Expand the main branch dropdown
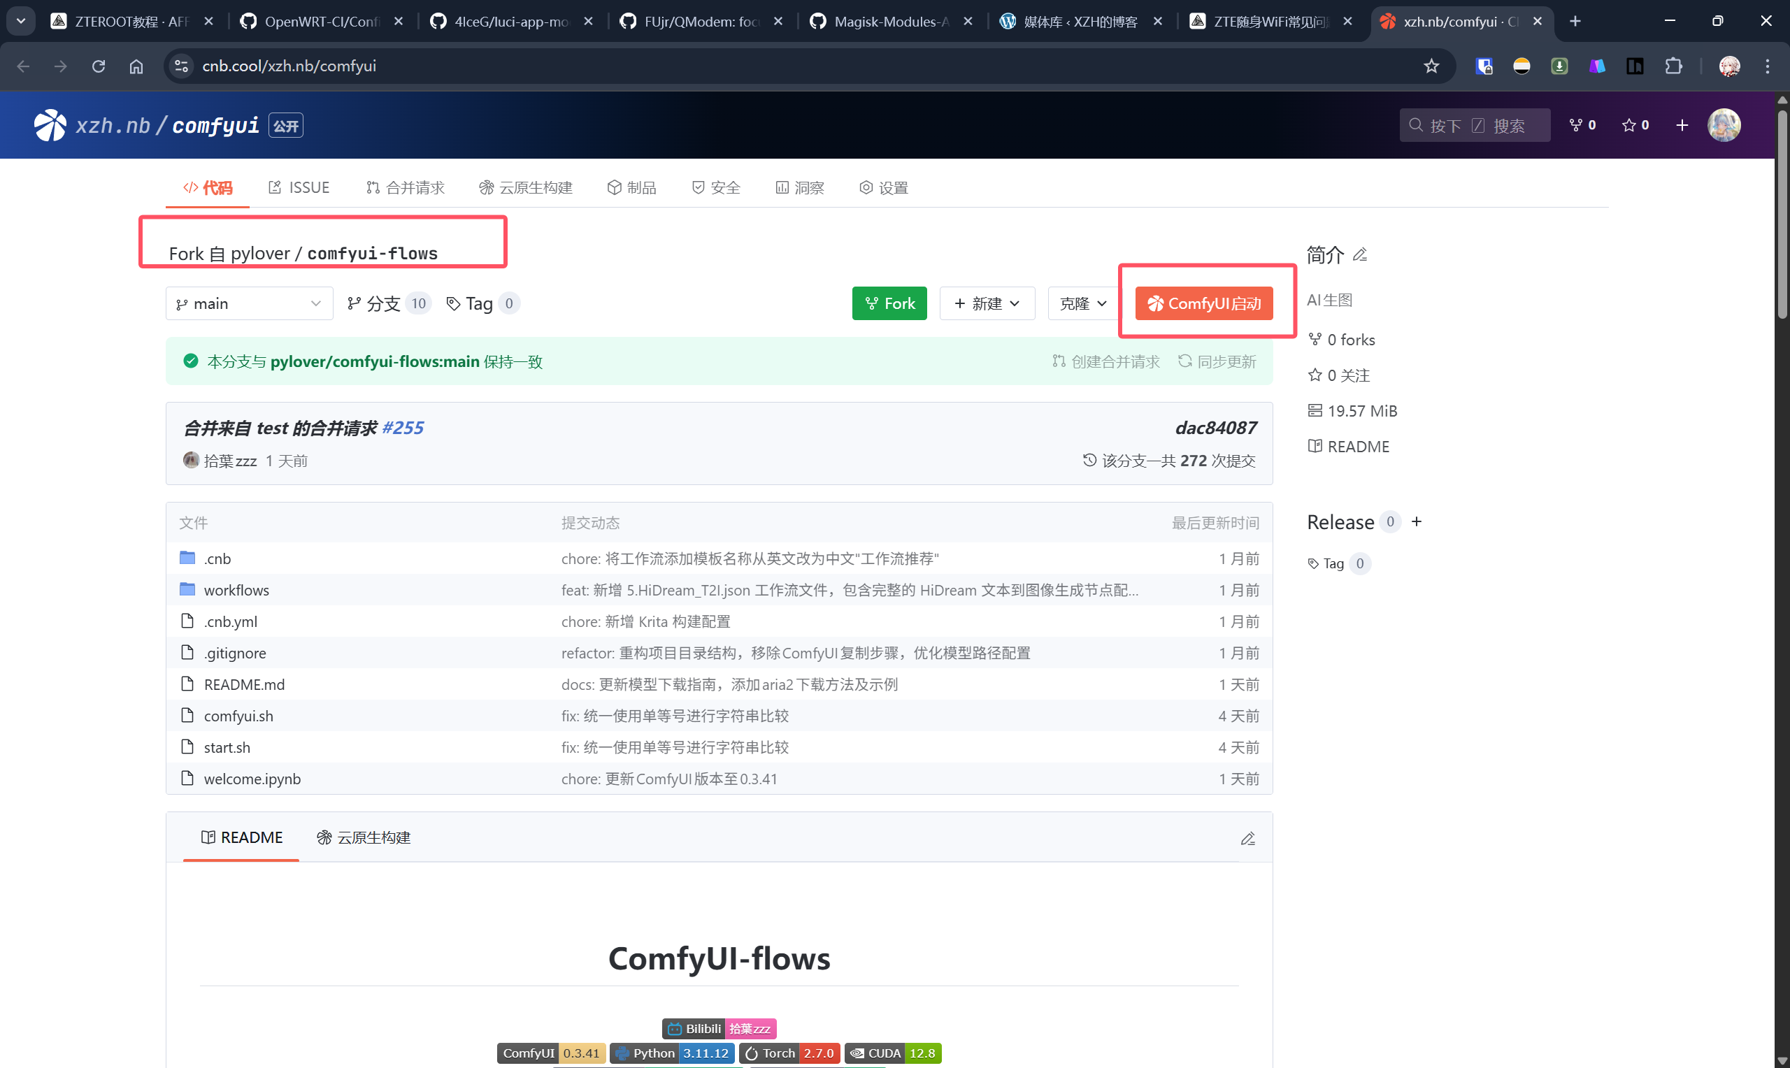The height and width of the screenshot is (1068, 1790). tap(249, 304)
